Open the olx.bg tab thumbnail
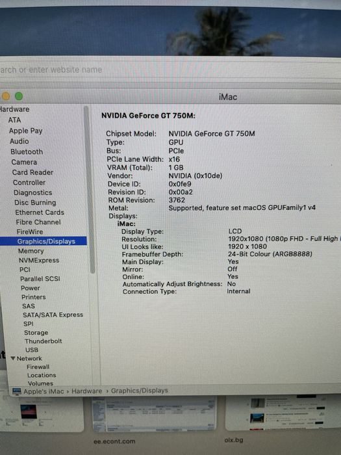The image size is (341, 455). [283, 412]
